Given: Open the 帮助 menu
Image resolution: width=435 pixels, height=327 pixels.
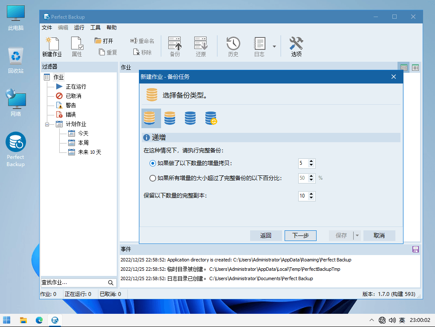Looking at the screenshot, I should point(112,27).
